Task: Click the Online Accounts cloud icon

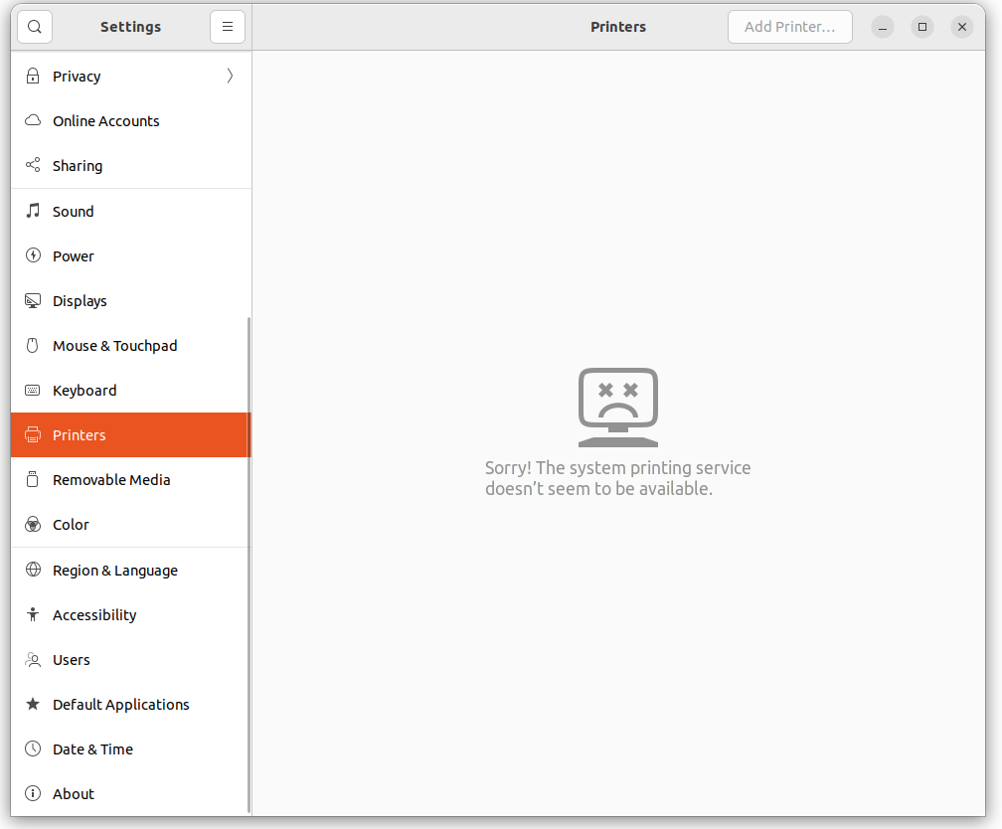Action: click(33, 120)
